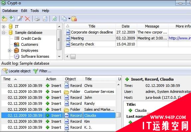Click the clipboard clear icon in toolbar
The width and height of the screenshot is (191, 132).
[74, 19]
